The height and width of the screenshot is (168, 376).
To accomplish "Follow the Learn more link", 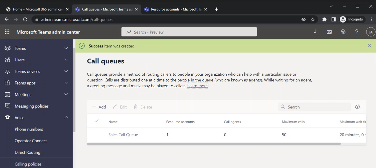I will tap(197, 86).
